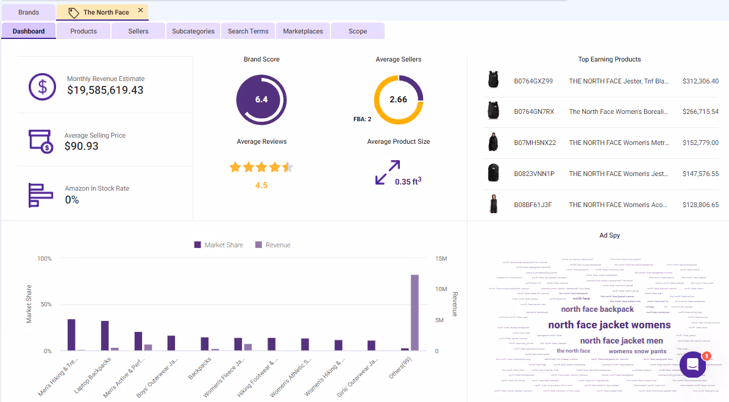Open the chat support widget
This screenshot has height=402, width=729.
coord(693,364)
